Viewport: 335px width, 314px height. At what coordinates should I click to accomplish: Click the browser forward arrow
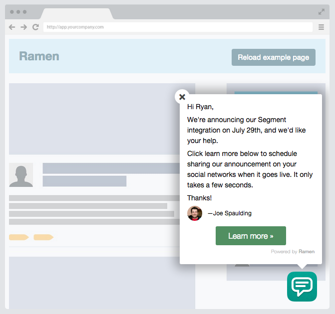pyautogui.click(x=24, y=27)
